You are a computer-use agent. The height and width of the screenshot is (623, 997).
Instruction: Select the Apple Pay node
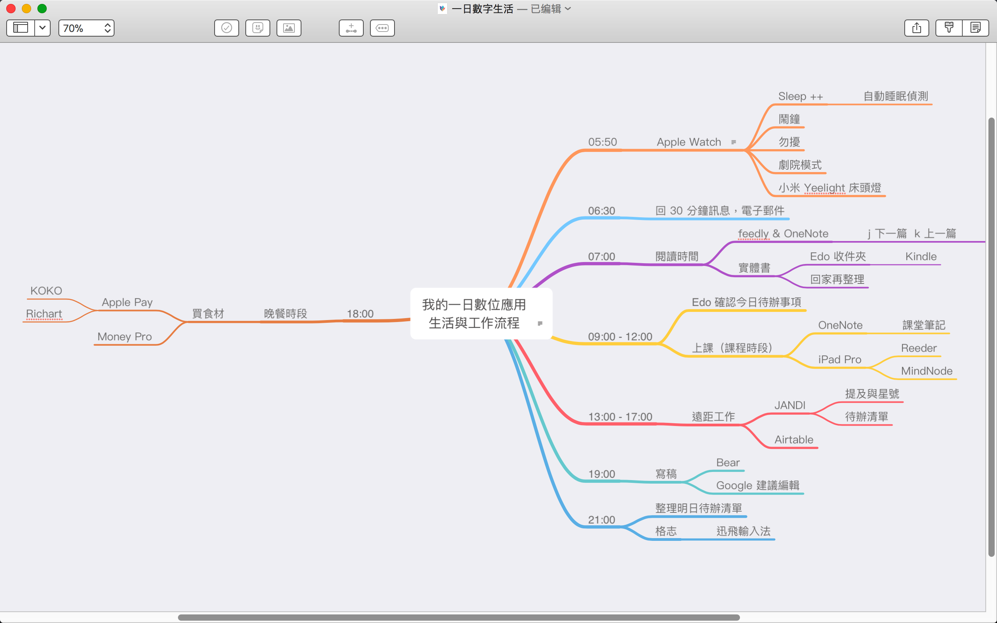click(x=127, y=303)
